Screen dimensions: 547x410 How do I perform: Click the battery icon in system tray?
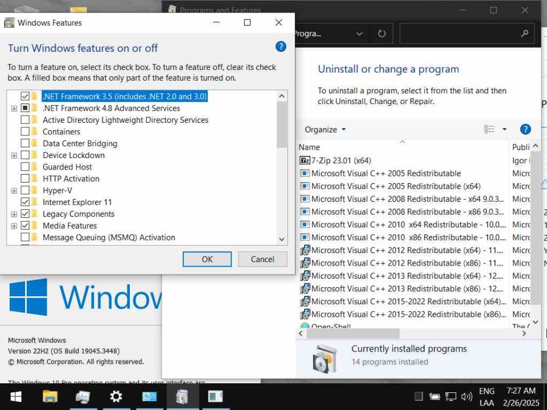tap(434, 396)
